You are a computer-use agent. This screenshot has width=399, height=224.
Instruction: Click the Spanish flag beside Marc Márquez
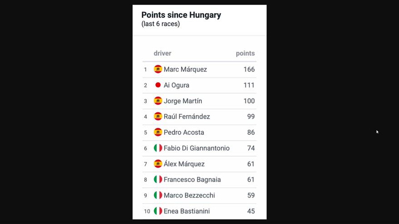158,69
